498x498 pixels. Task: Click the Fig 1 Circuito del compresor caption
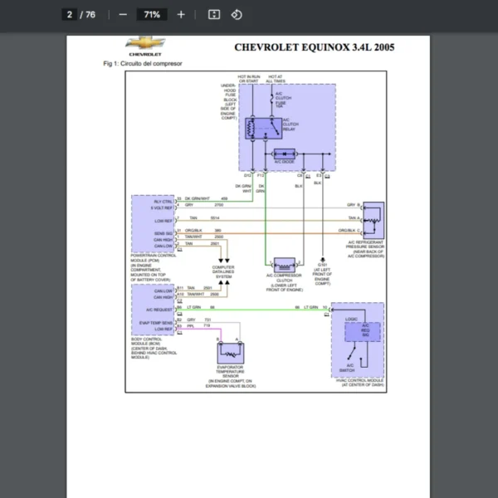143,64
